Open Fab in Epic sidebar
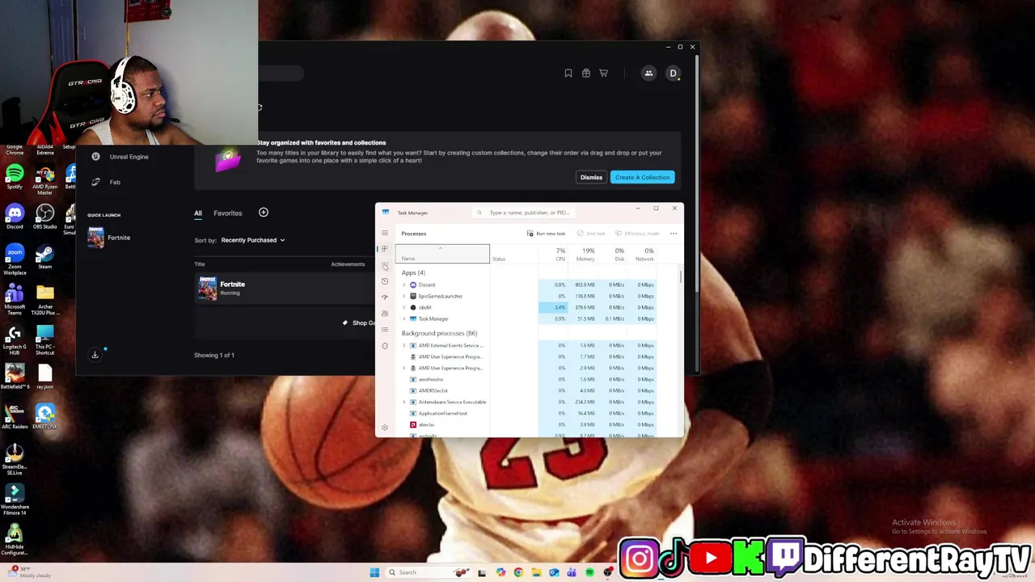1035x582 pixels. coord(106,182)
